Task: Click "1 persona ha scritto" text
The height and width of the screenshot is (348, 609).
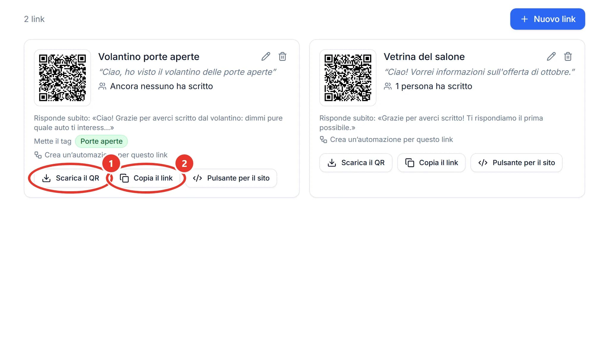Action: [434, 86]
